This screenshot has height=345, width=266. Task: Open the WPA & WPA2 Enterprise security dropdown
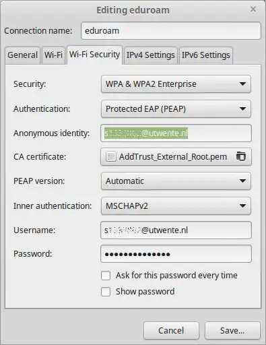coord(176,84)
